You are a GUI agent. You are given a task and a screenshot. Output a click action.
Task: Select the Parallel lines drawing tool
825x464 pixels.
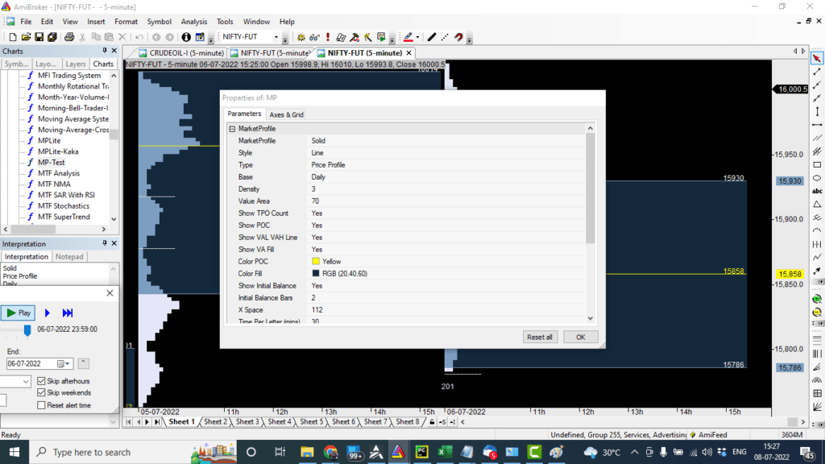(x=817, y=138)
